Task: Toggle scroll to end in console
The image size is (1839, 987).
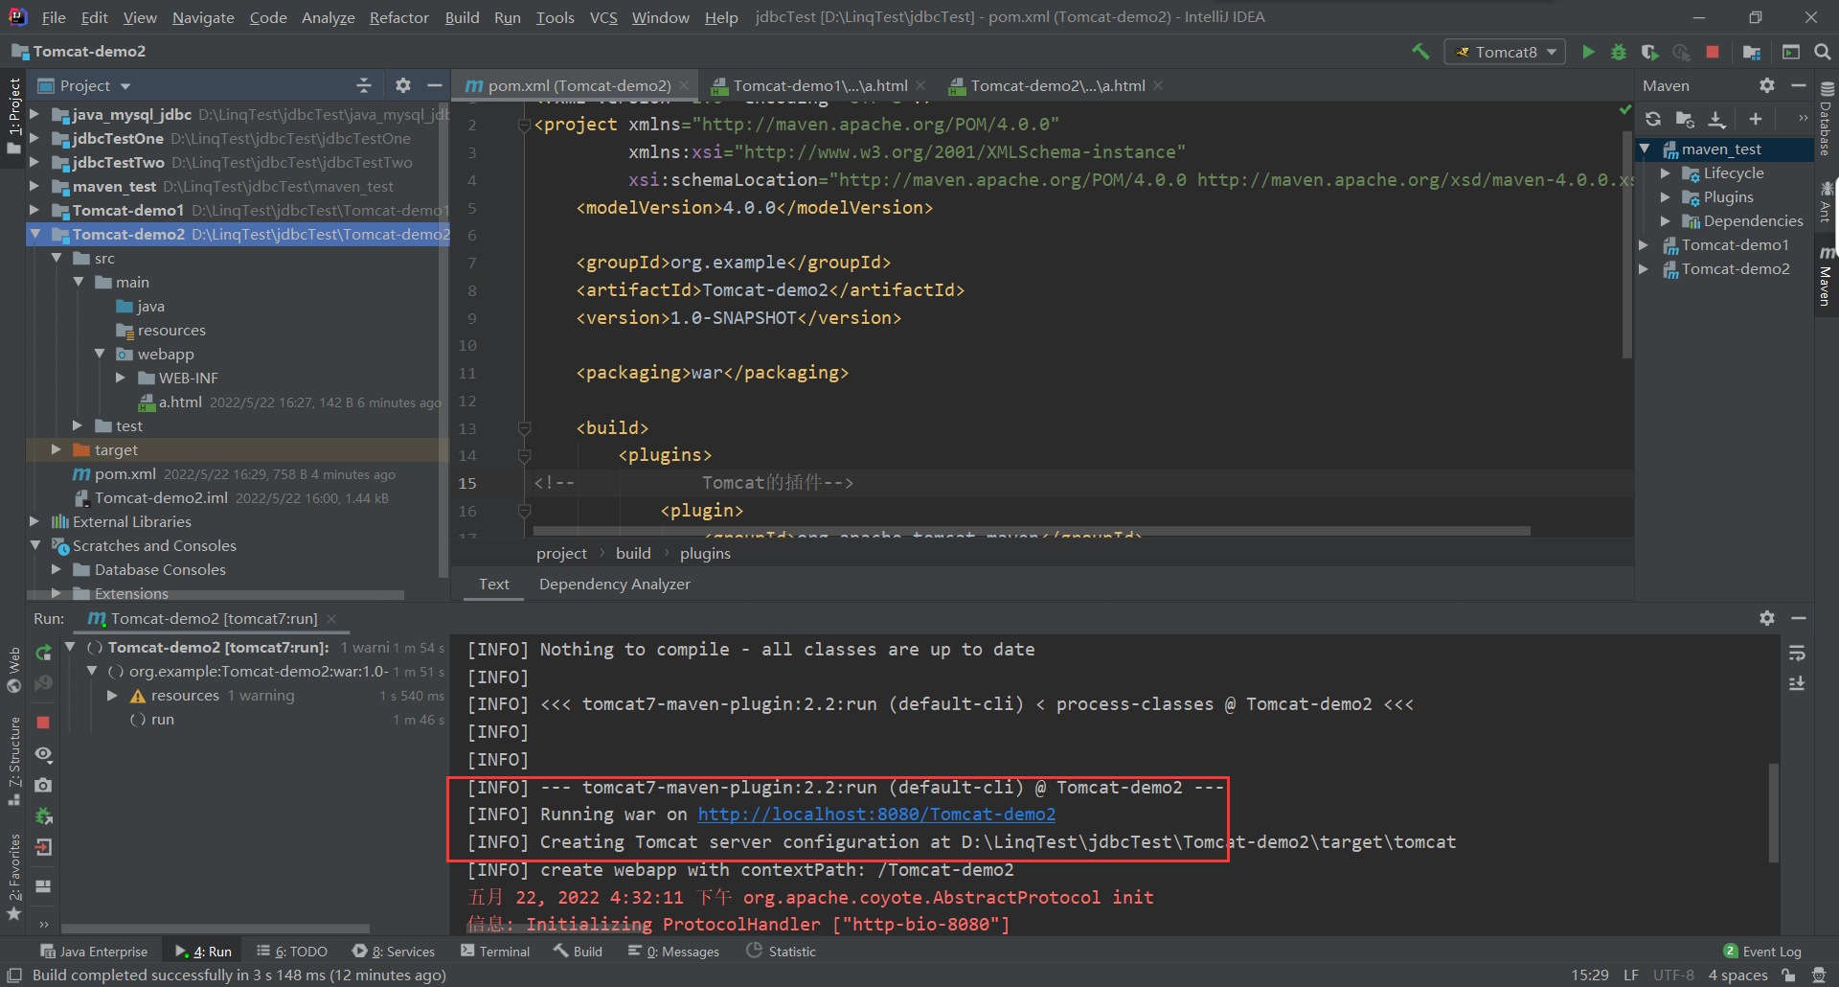Action: (x=1797, y=683)
